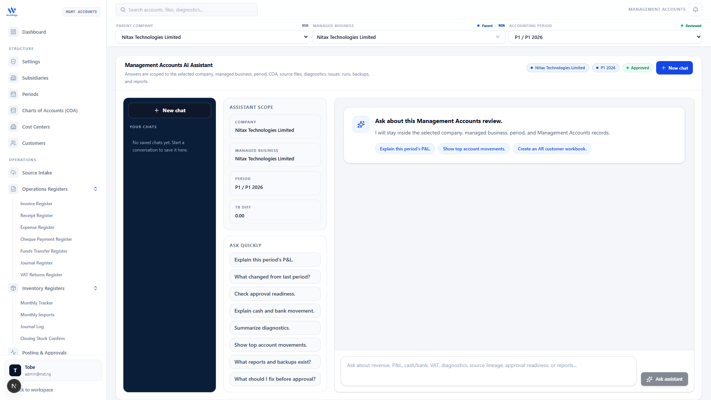Open the Managed Business dropdown
The height and width of the screenshot is (400, 711).
(408, 37)
